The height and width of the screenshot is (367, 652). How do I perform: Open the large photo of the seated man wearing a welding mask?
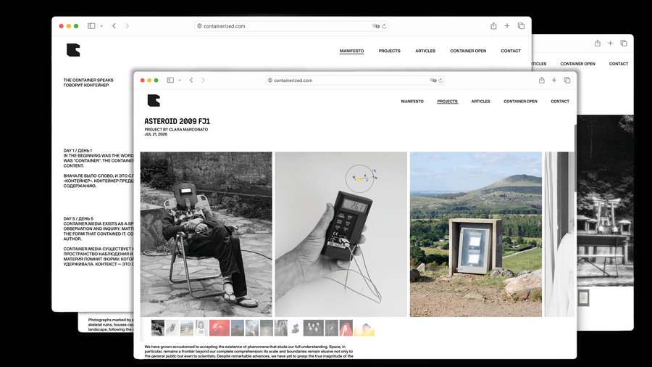(x=206, y=234)
